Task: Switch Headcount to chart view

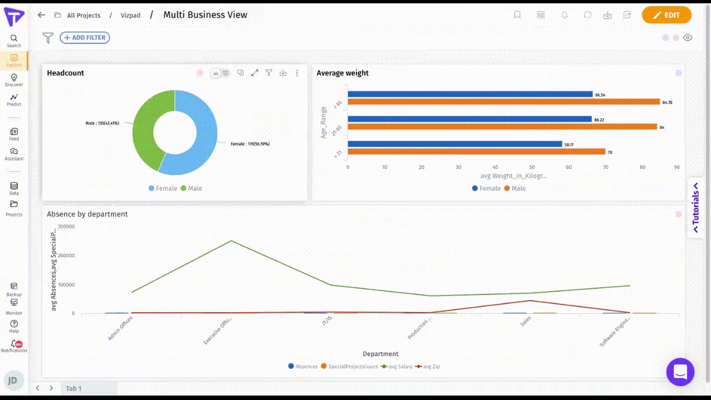Action: [216, 73]
